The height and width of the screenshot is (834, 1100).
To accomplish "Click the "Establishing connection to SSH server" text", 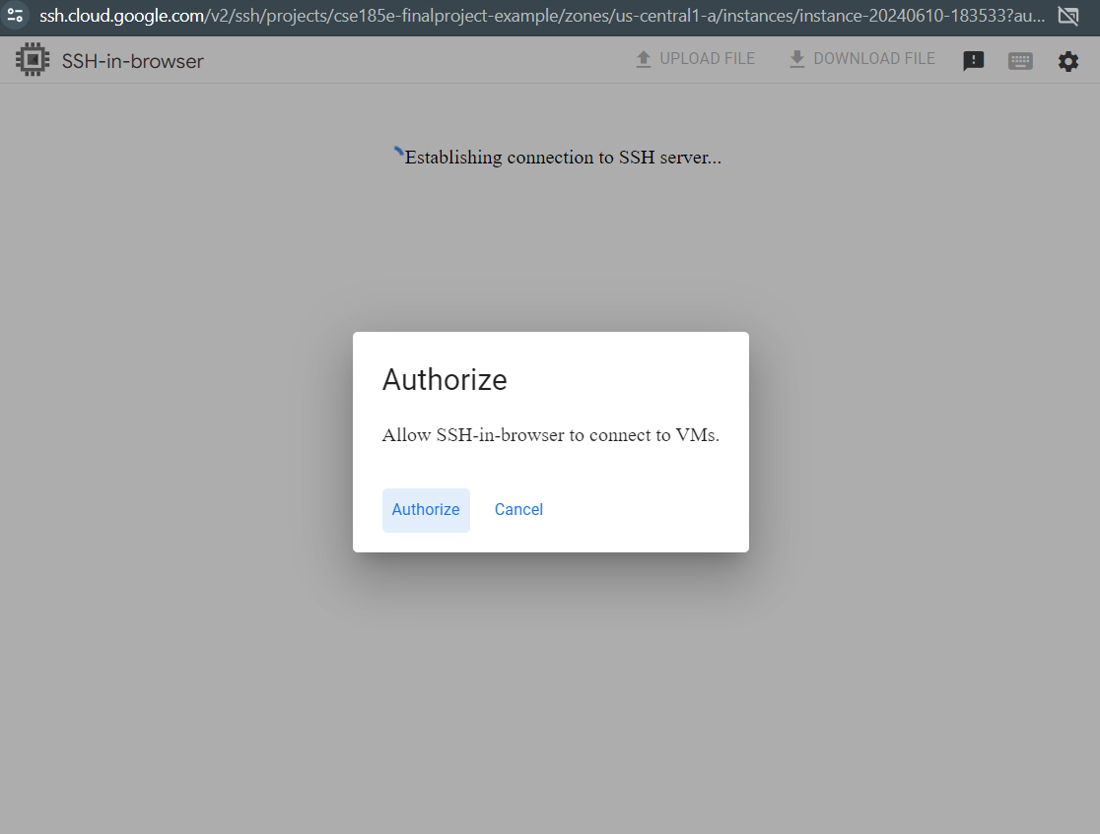I will 563,158.
